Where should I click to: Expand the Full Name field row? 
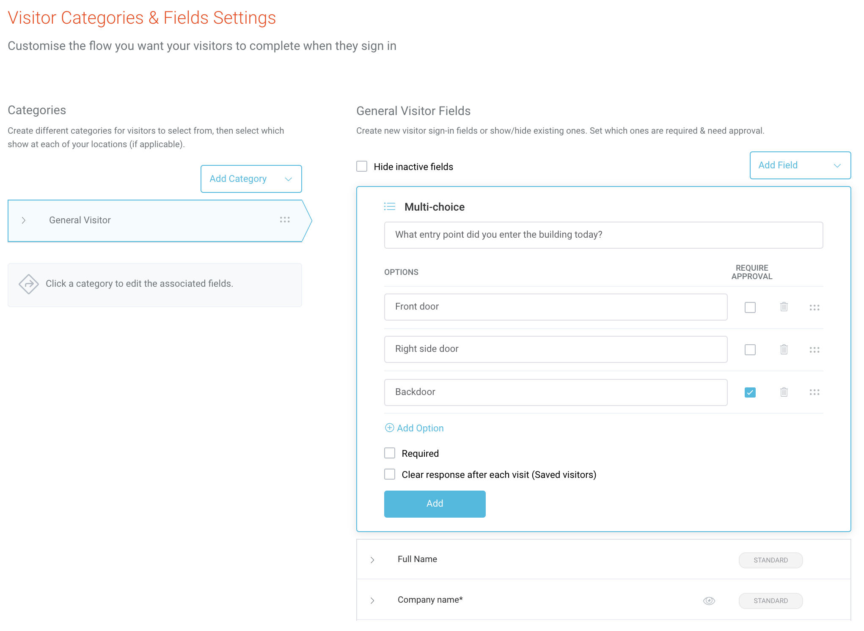pyautogui.click(x=372, y=560)
